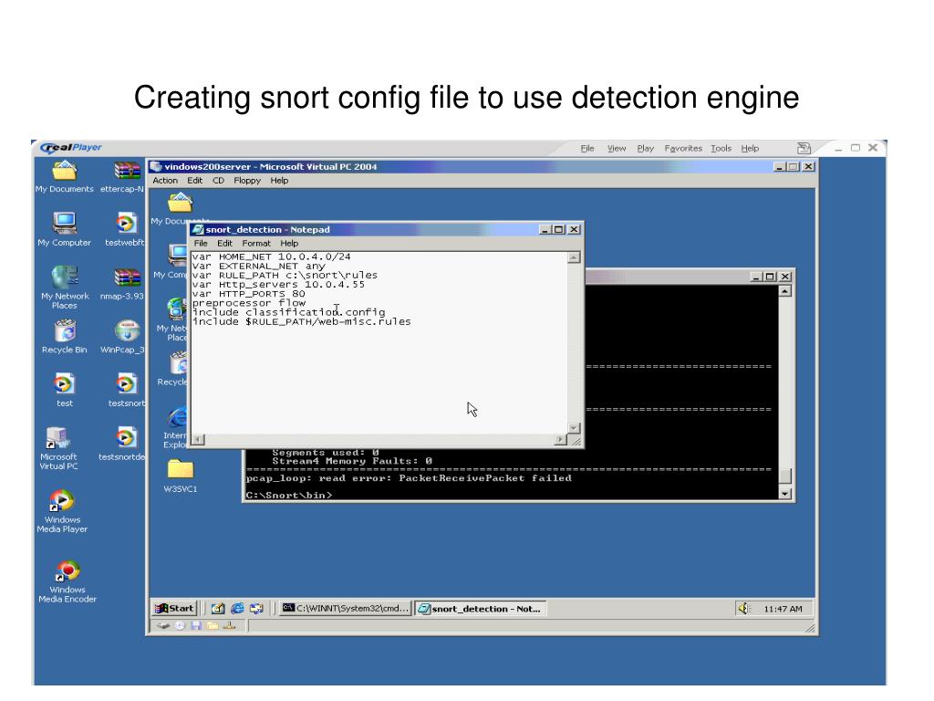Open RealPlayer Tools menu
934x701 pixels.
721,149
